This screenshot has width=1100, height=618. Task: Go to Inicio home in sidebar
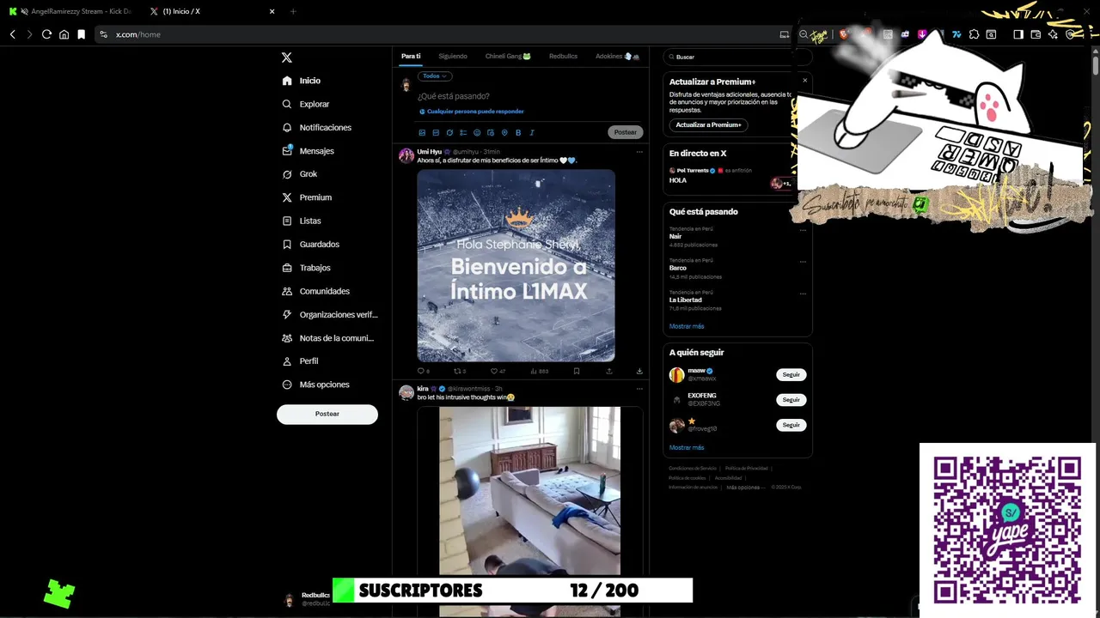tap(302, 81)
